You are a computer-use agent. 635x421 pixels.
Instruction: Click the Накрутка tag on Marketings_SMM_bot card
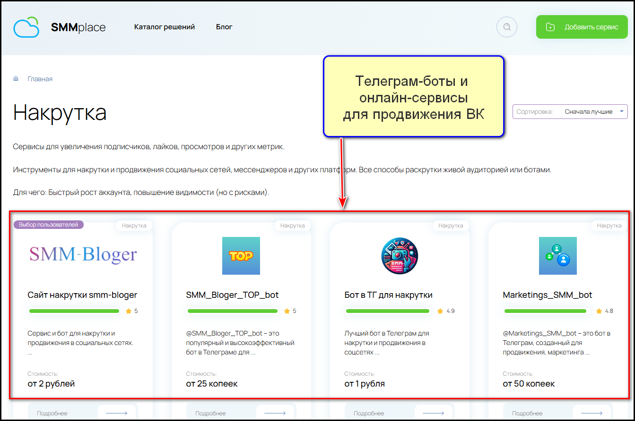[609, 226]
